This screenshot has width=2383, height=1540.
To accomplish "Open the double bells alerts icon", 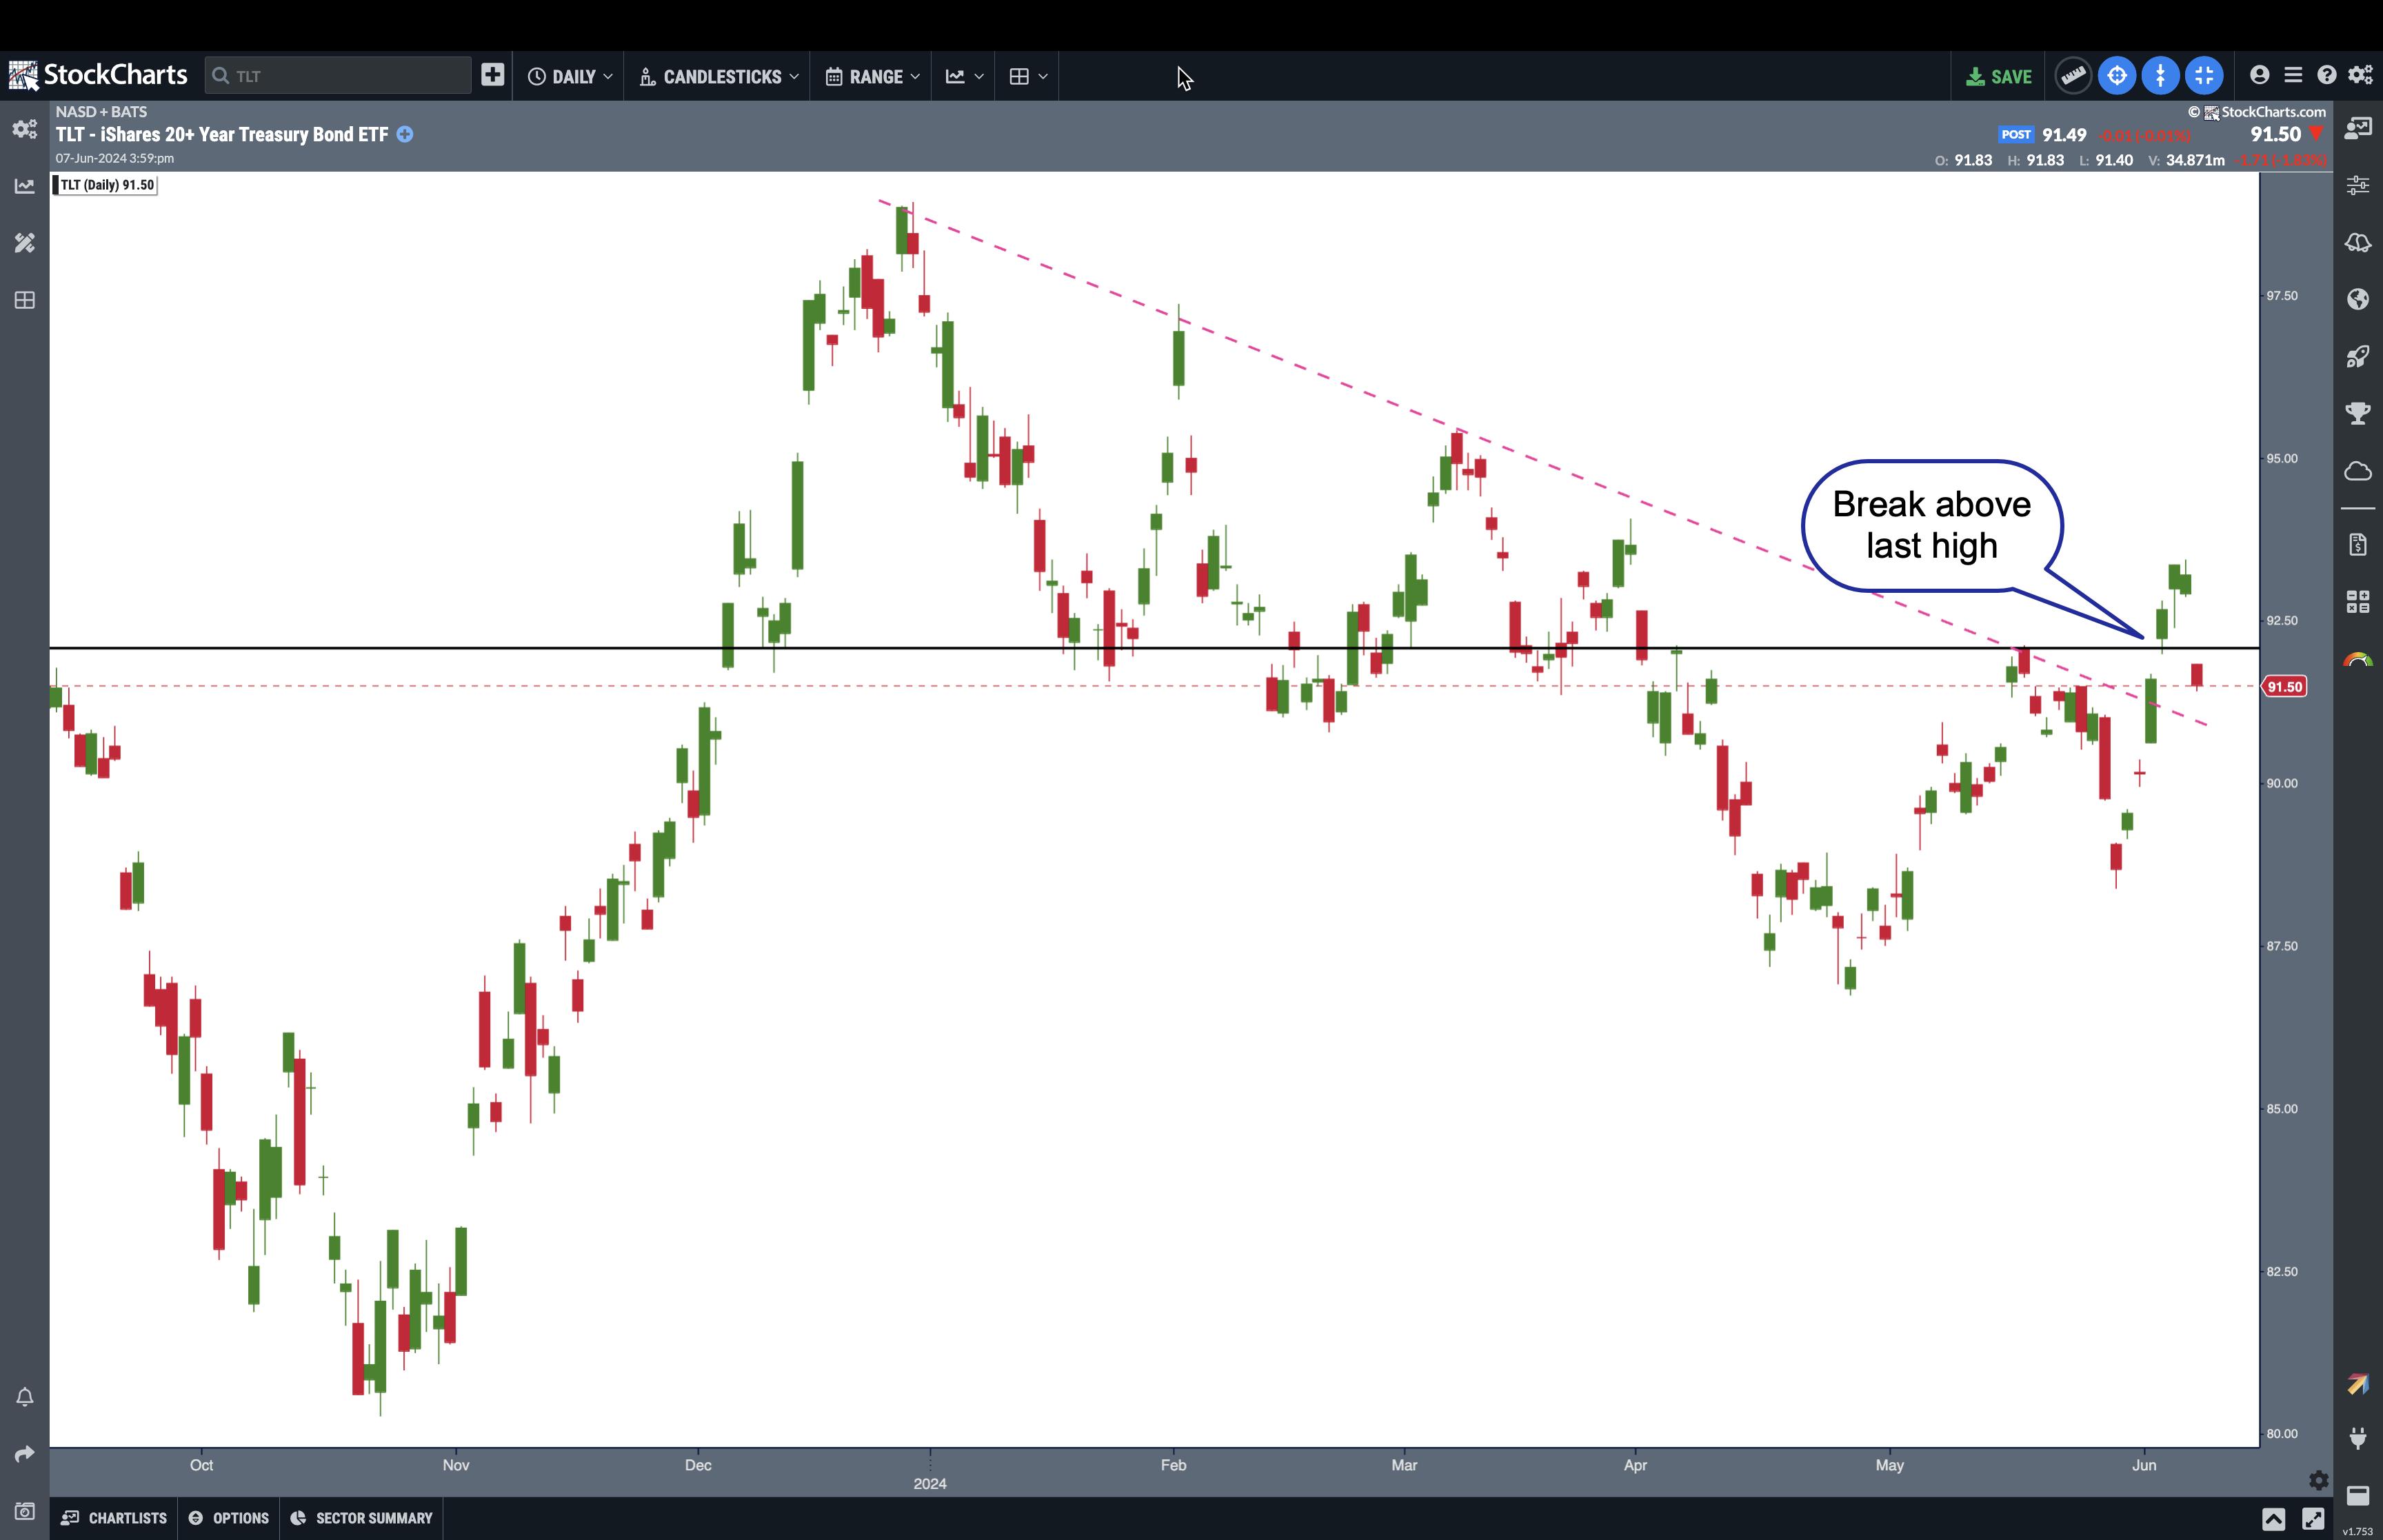I will (2357, 243).
